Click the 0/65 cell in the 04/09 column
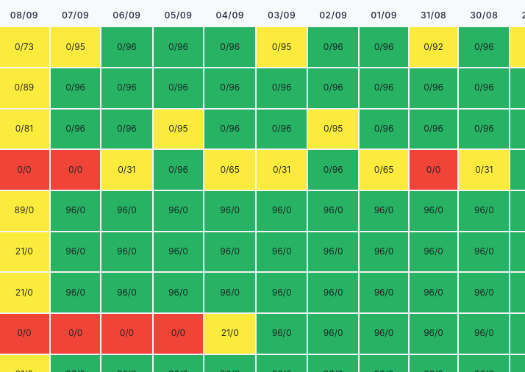 click(230, 170)
